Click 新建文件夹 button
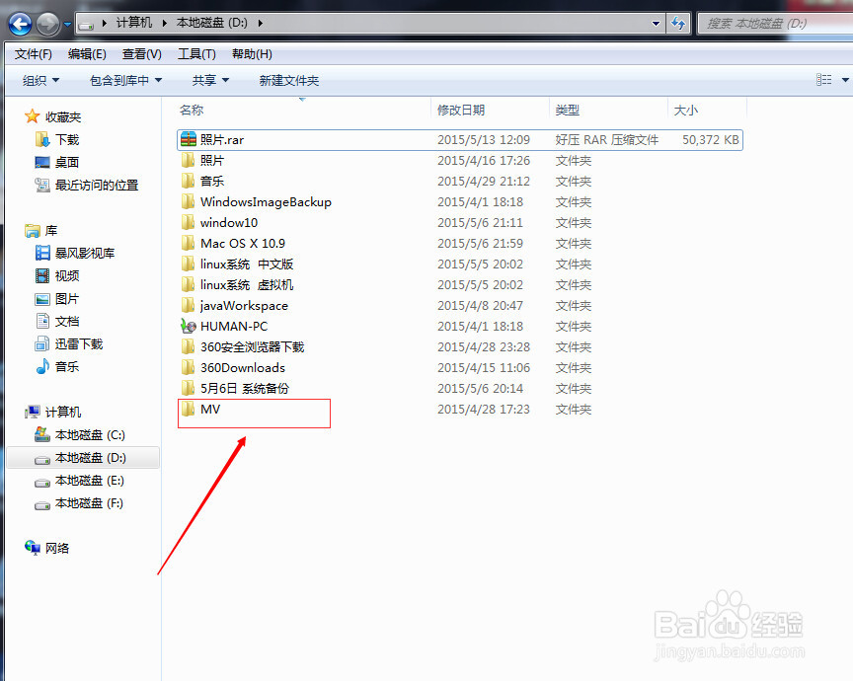The image size is (853, 681). [289, 81]
